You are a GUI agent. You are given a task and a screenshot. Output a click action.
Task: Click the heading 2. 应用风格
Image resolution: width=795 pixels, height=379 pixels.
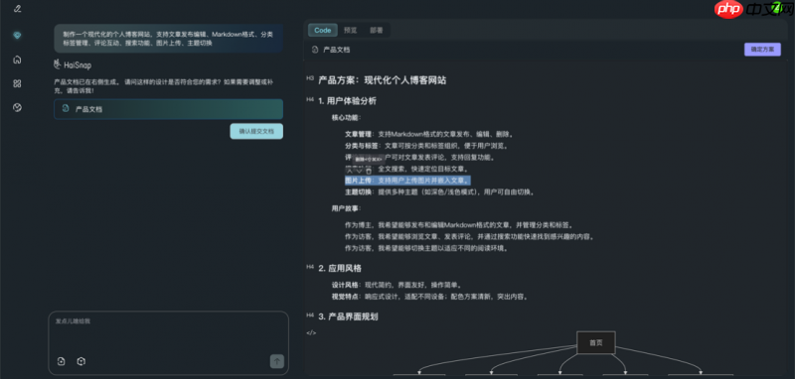[x=340, y=268]
